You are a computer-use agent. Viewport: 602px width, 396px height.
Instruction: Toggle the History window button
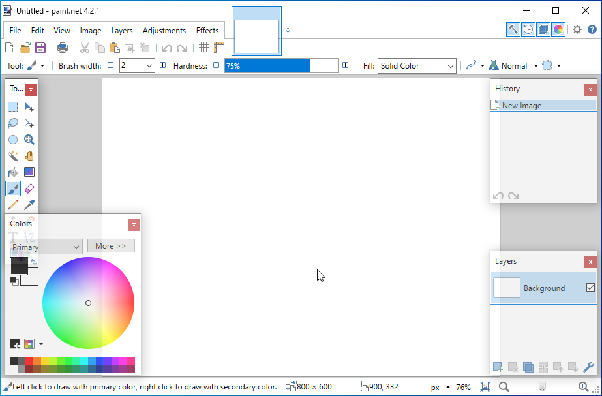click(528, 29)
